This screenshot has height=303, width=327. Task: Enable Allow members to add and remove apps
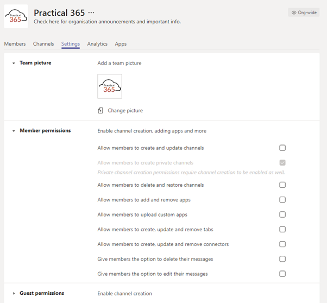coord(282,200)
